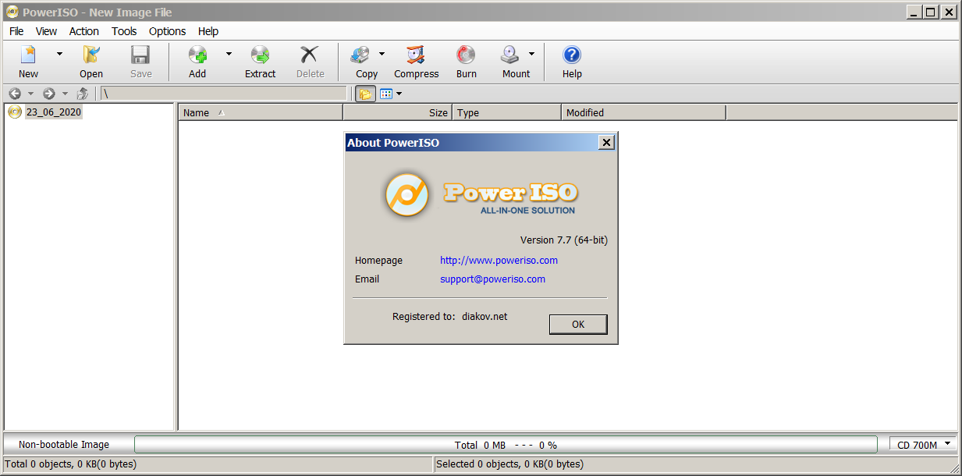
Task: Click the Back navigation arrow
Action: 15,94
